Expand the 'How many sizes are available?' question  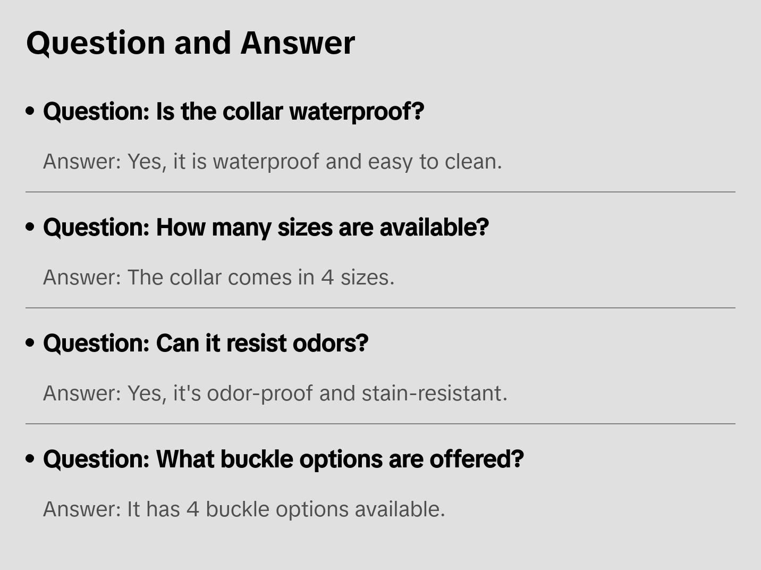pos(266,228)
